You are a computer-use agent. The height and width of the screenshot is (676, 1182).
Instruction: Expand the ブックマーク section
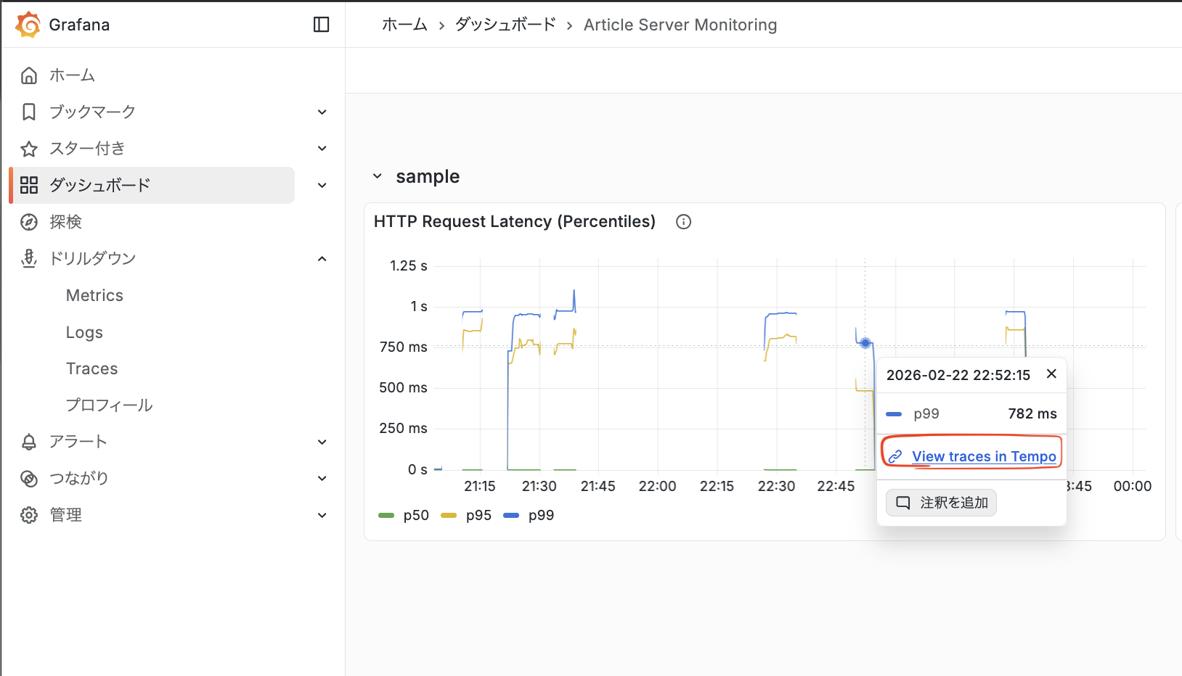click(x=322, y=112)
